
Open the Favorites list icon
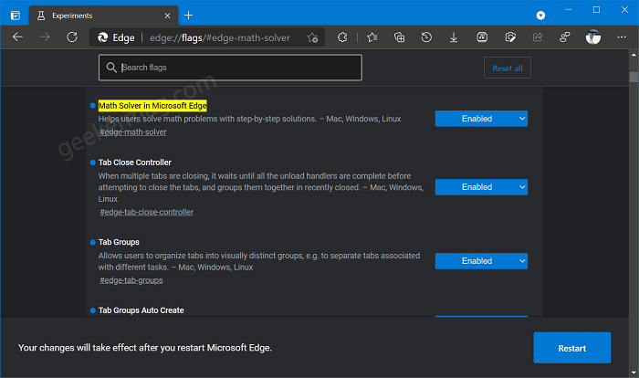(x=372, y=37)
